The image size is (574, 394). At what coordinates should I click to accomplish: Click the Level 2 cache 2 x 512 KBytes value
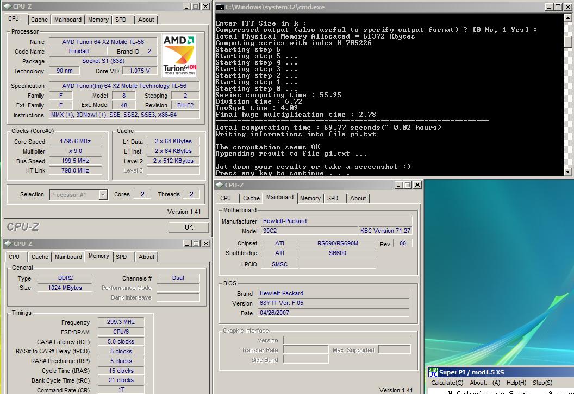[x=173, y=161]
